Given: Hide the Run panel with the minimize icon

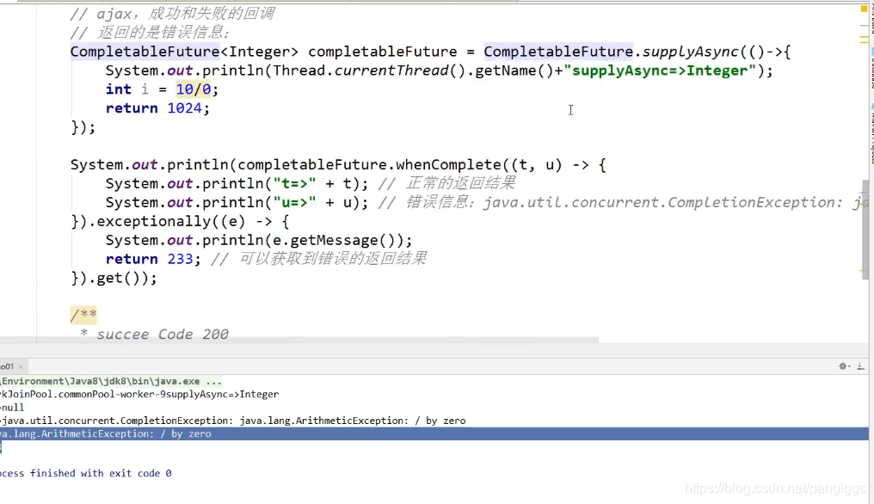Looking at the screenshot, I should click(860, 366).
